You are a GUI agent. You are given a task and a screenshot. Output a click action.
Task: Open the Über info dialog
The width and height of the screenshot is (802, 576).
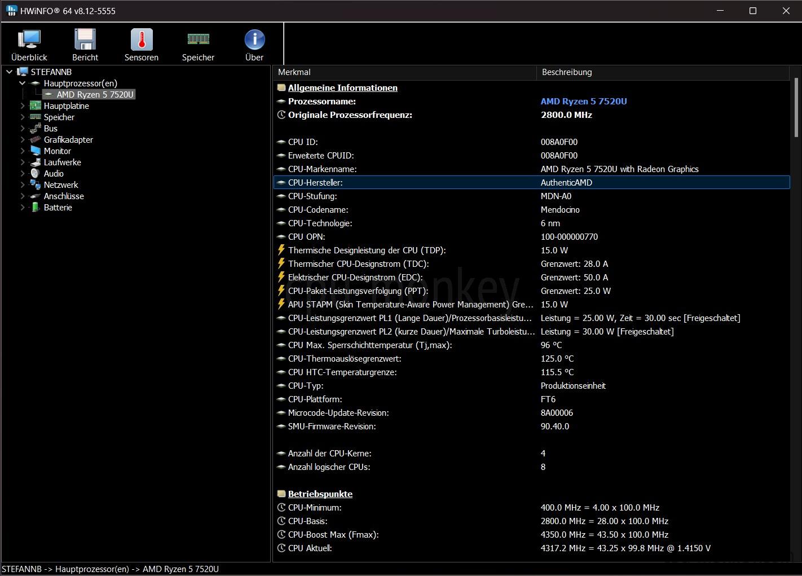coord(254,45)
